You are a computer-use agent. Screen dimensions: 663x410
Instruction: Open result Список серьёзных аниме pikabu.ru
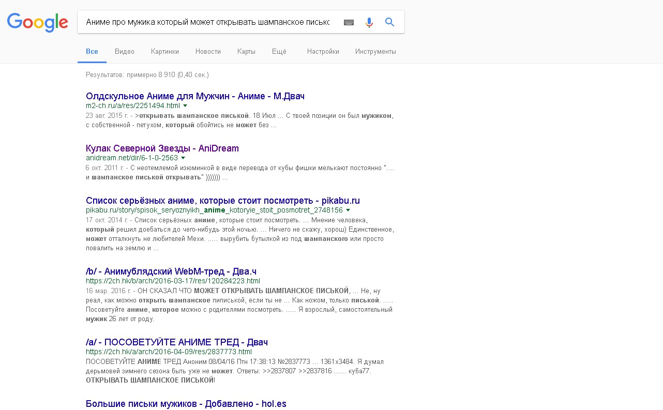click(x=223, y=201)
